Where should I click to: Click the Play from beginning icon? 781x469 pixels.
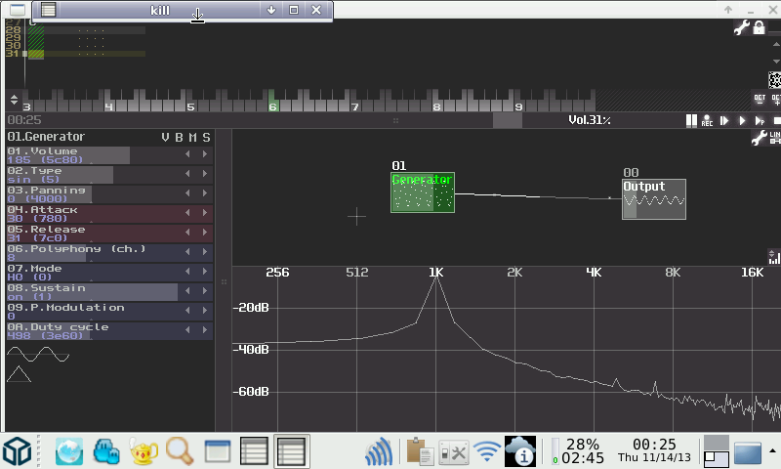(x=724, y=120)
